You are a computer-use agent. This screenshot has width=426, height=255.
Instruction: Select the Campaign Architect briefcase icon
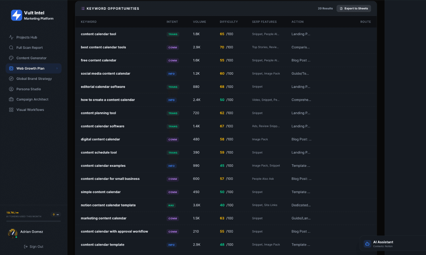12,99
